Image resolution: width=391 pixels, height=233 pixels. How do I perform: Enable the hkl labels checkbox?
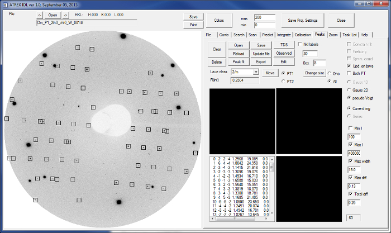click(x=300, y=44)
